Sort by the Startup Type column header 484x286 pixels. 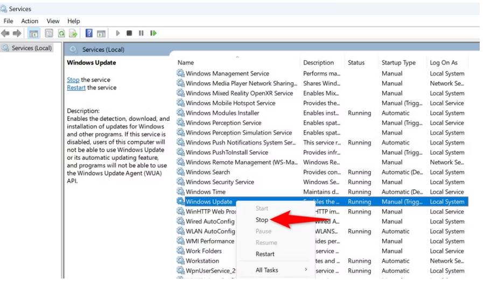click(398, 62)
